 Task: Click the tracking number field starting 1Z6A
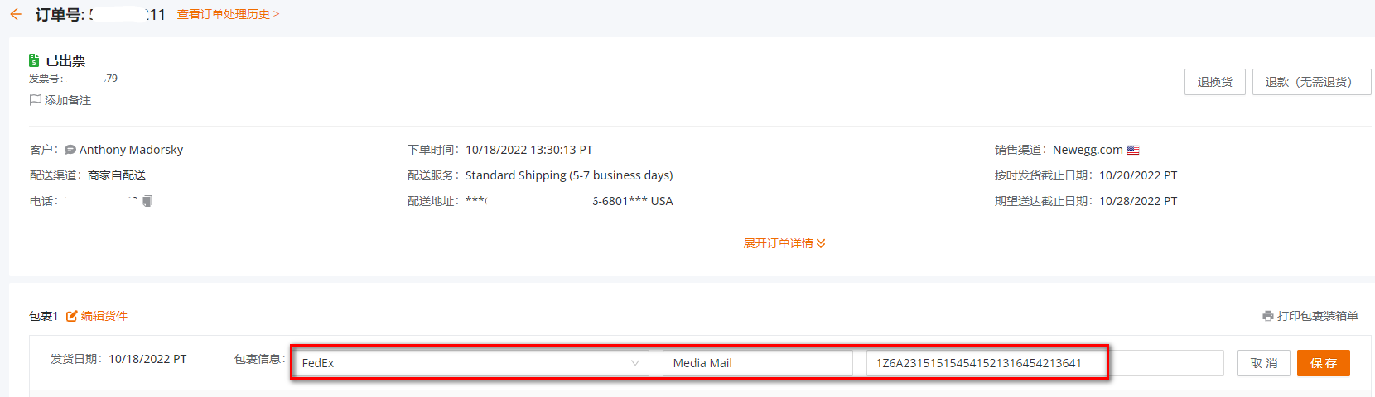pos(986,363)
